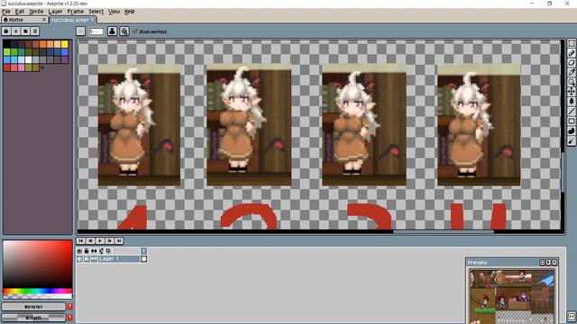Go to the previous frame
This screenshot has width=577, height=324.
[90, 240]
